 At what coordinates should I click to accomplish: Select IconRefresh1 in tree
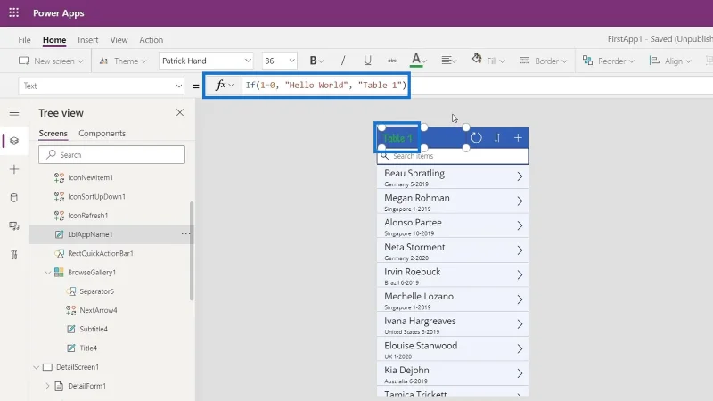pos(87,216)
